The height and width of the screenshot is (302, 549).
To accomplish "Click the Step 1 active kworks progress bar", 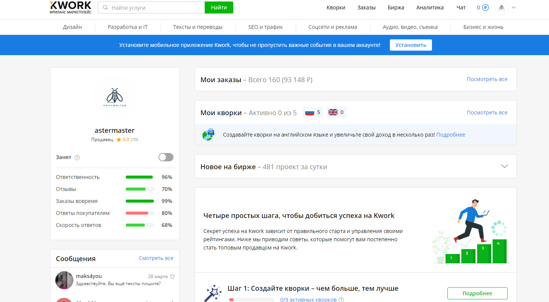I will tap(251, 300).
